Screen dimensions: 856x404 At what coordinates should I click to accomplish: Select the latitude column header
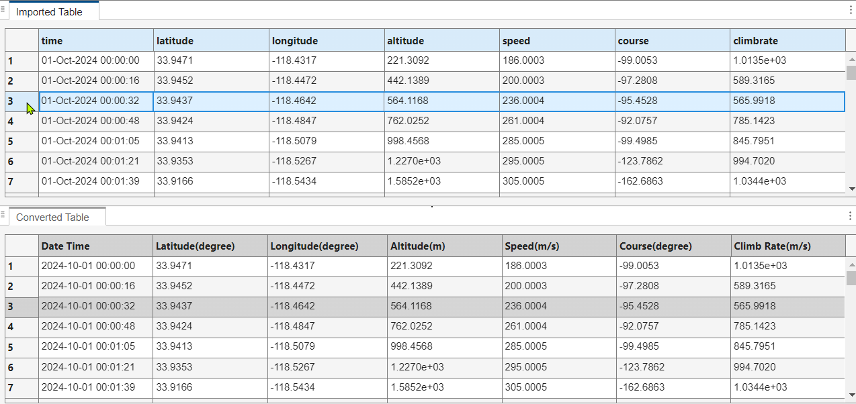(212, 40)
